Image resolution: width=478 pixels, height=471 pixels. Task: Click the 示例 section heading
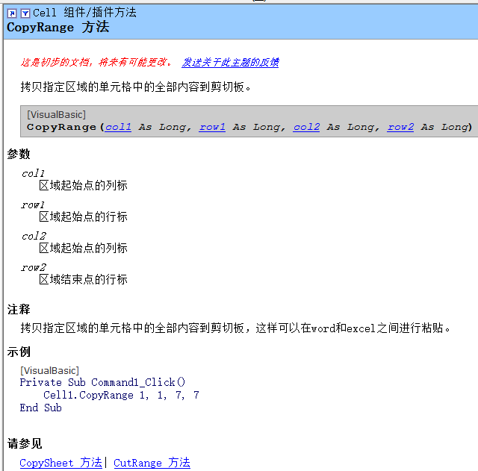19,352
